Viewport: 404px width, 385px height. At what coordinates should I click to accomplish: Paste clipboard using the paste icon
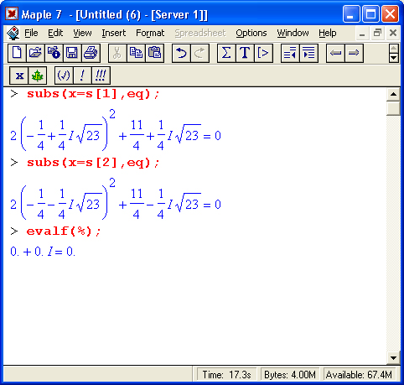click(154, 53)
